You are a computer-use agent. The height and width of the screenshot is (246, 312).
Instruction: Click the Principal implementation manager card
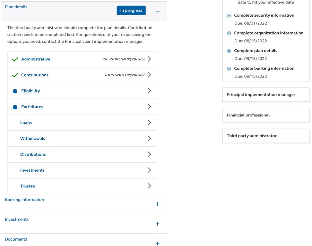click(266, 94)
